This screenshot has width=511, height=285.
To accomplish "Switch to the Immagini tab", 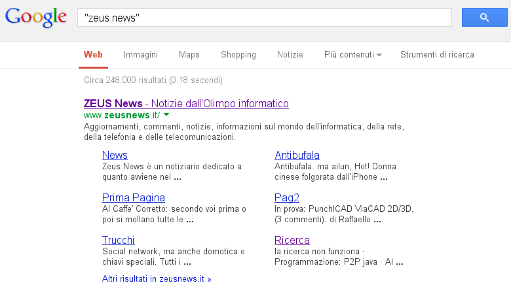I will pyautogui.click(x=141, y=55).
